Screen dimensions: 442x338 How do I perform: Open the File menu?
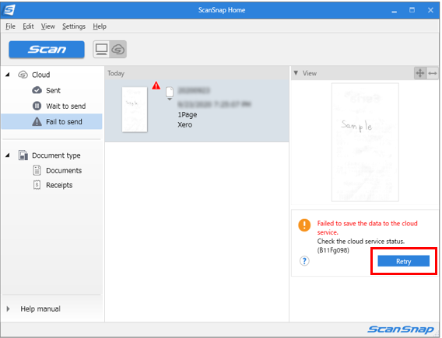click(10, 26)
